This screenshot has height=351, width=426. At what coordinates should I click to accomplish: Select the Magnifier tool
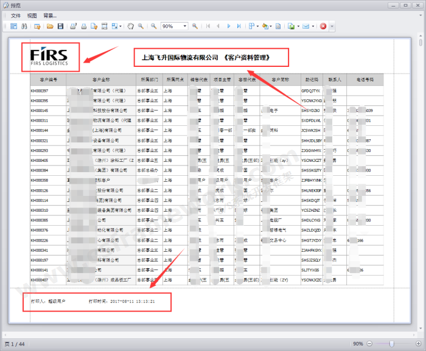(141, 26)
